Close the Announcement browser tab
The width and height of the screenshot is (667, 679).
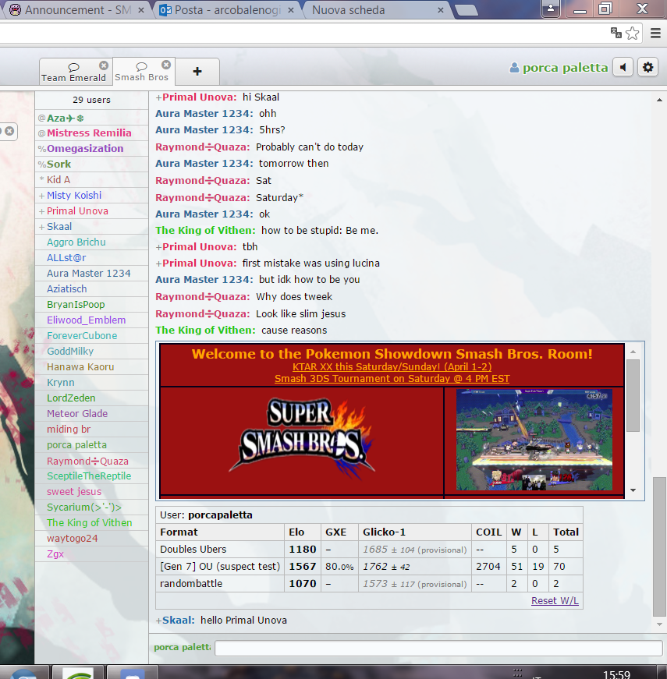click(x=141, y=10)
